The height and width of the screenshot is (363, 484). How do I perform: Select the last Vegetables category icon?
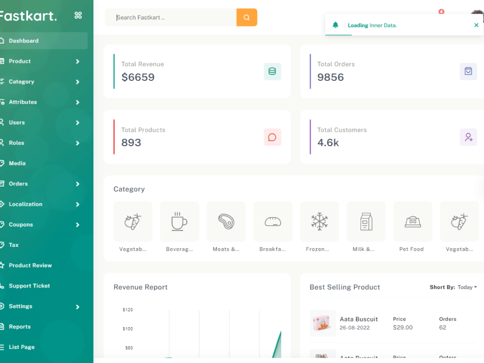[459, 221]
